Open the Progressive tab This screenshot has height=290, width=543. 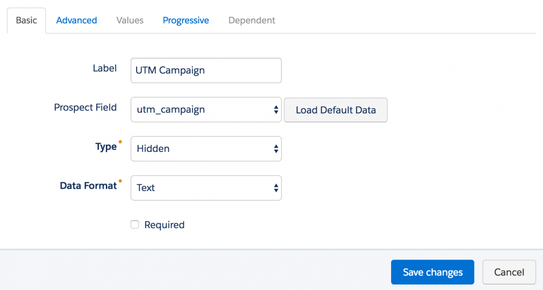186,20
